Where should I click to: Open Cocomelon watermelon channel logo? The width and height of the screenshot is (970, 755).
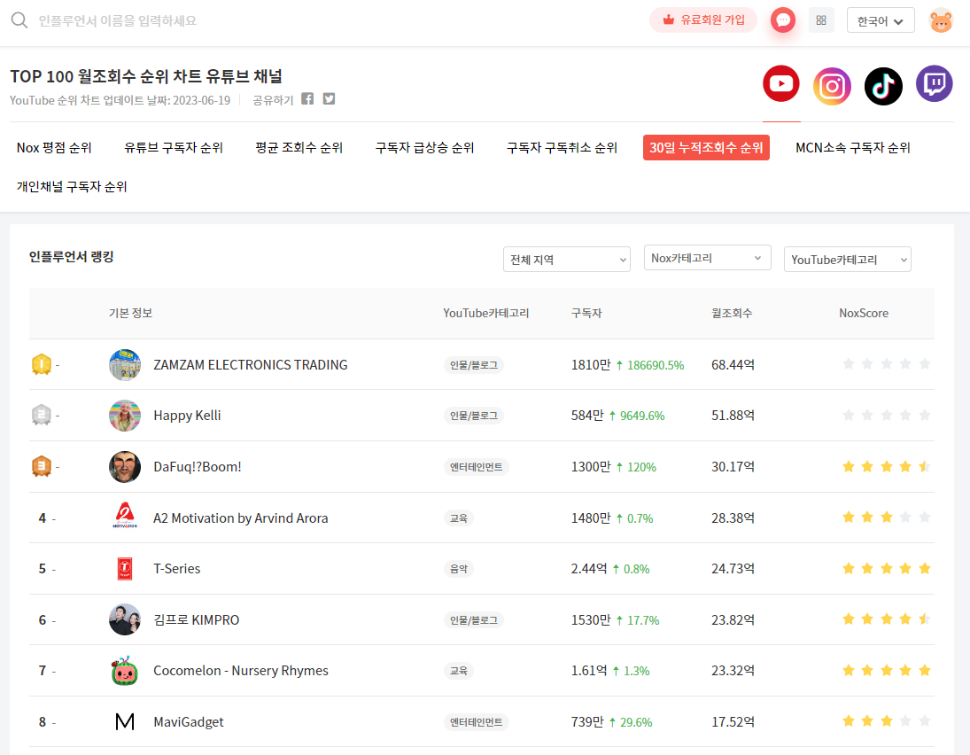pyautogui.click(x=125, y=670)
